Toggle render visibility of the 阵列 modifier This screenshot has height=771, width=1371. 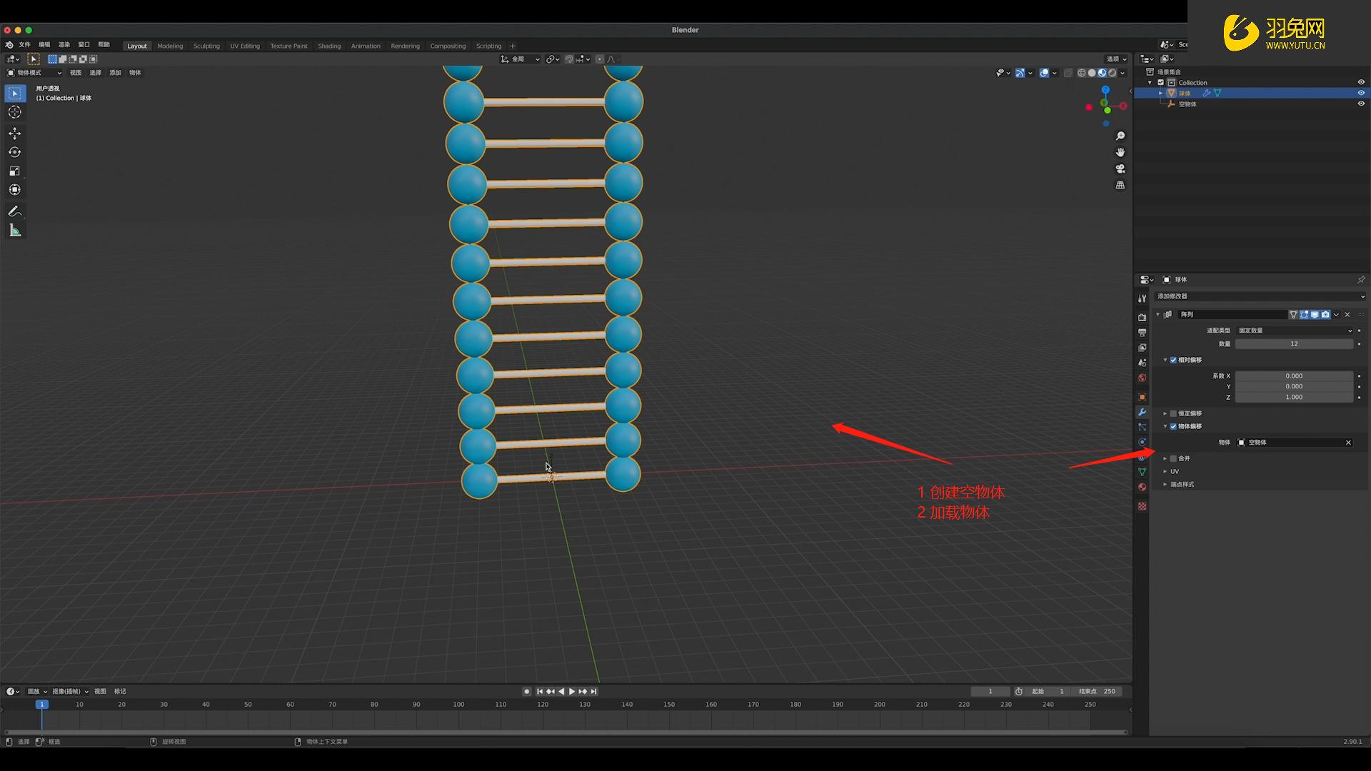[x=1325, y=315]
